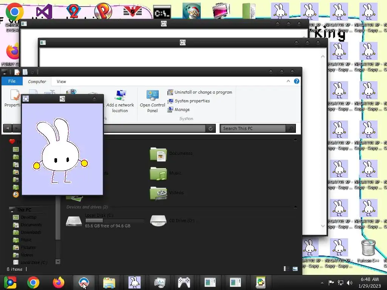Open the Visual Studio desktop shortcut icon
387x290 pixels.
[44, 12]
